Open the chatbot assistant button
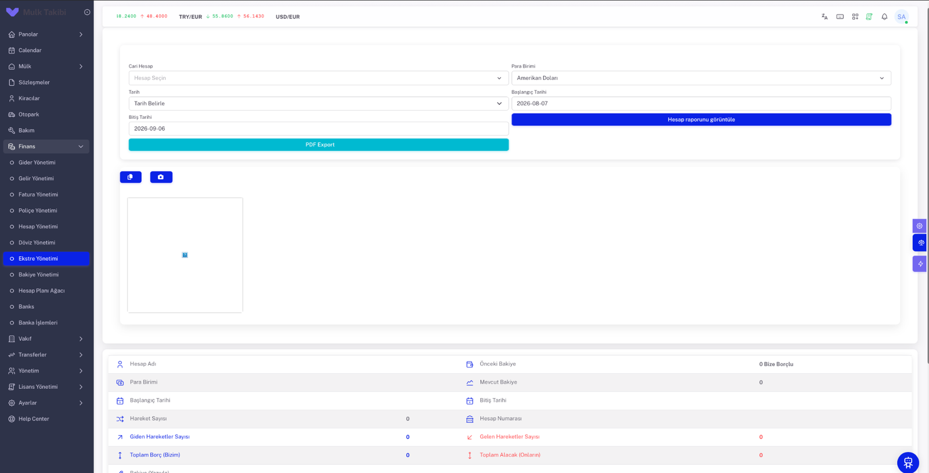This screenshot has height=473, width=929. [908, 463]
